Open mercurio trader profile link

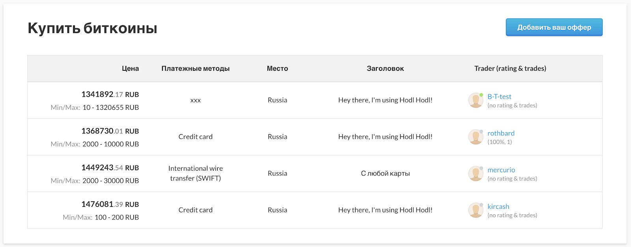[501, 170]
